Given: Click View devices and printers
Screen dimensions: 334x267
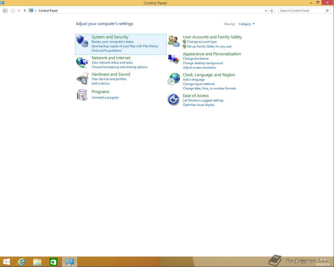Looking at the screenshot, I should tap(109, 79).
